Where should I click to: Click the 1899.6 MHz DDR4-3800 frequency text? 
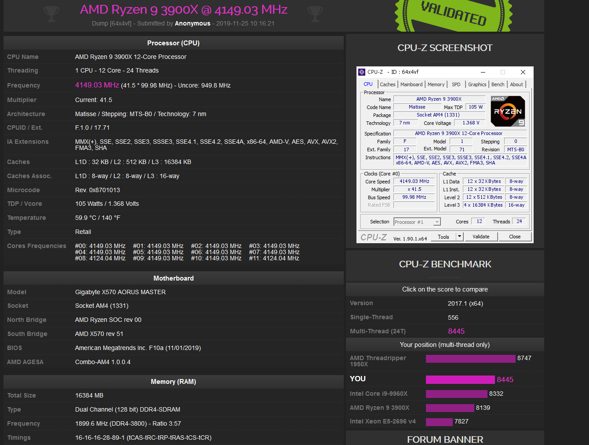tap(128, 423)
